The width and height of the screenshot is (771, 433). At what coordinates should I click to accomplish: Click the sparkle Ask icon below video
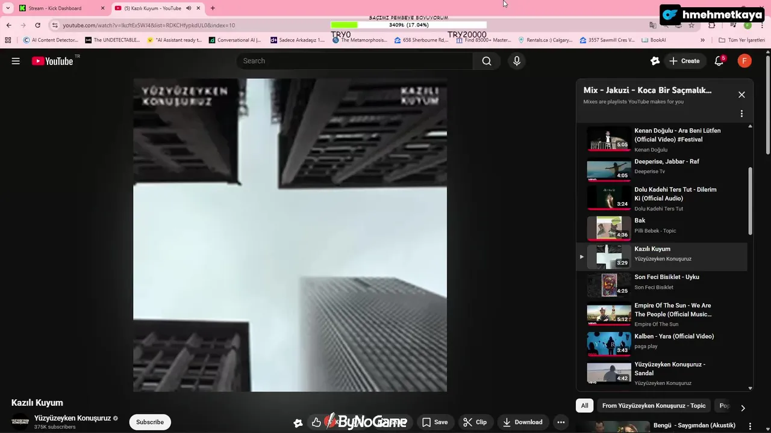pos(298,423)
